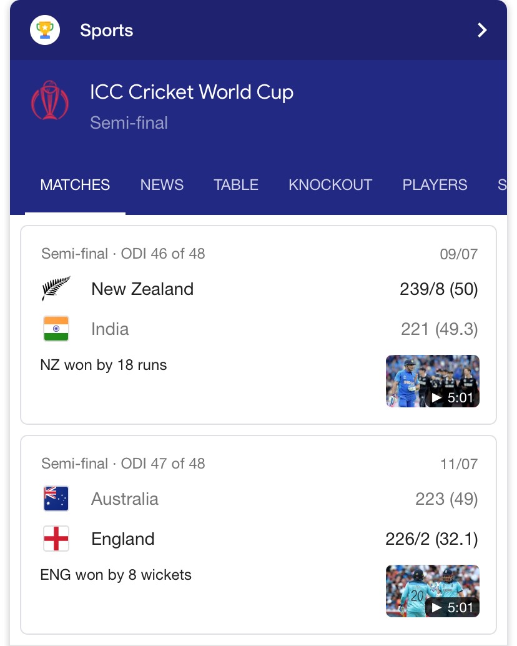
Task: Click the England flag icon
Action: [x=56, y=539]
